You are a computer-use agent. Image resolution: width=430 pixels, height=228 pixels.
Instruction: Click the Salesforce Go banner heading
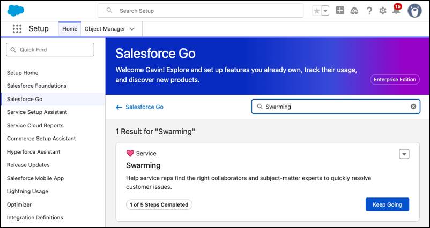(x=155, y=53)
